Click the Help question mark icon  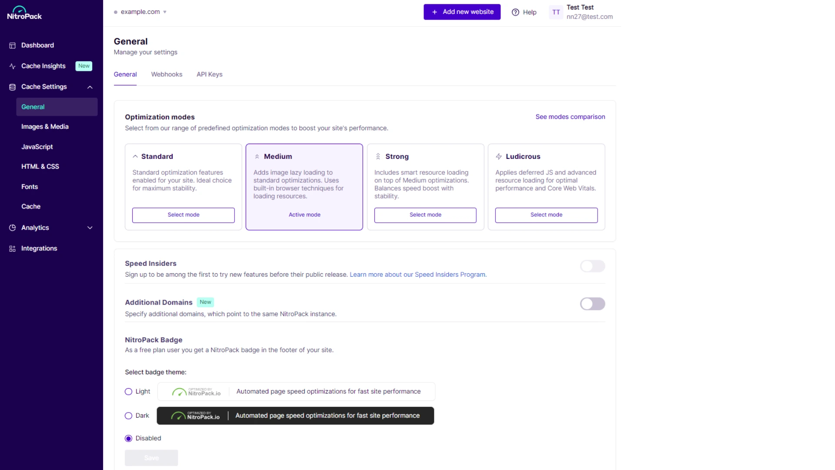(x=515, y=12)
